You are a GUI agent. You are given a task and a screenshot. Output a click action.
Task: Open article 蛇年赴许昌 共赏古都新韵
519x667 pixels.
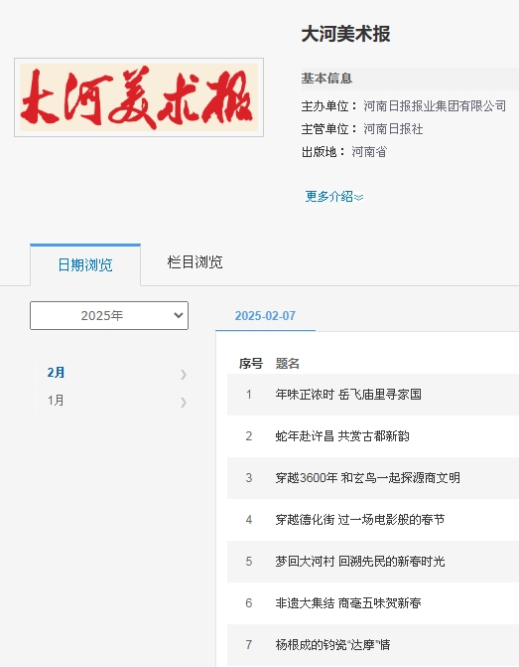(x=342, y=436)
